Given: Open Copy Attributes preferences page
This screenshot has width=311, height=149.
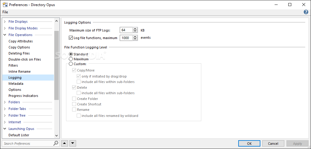Looking at the screenshot, I should tap(21, 41).
